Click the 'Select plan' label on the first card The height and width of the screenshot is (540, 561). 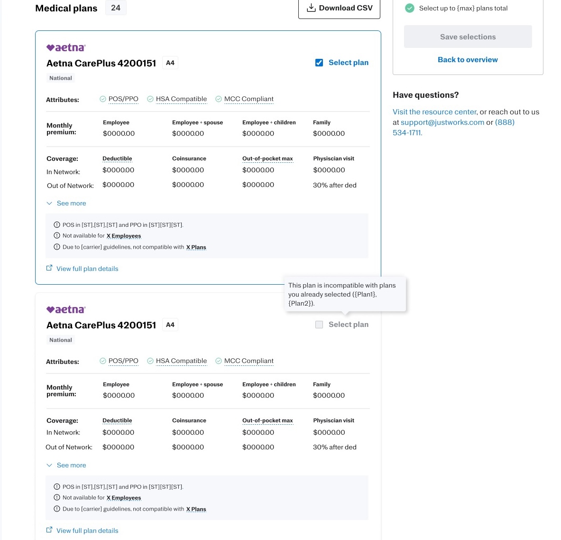[x=348, y=63]
